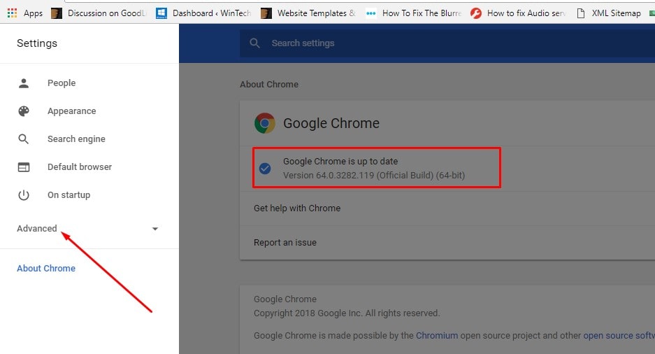Open the XML Sitemap bookmark
This screenshot has width=655, height=354.
tap(616, 13)
